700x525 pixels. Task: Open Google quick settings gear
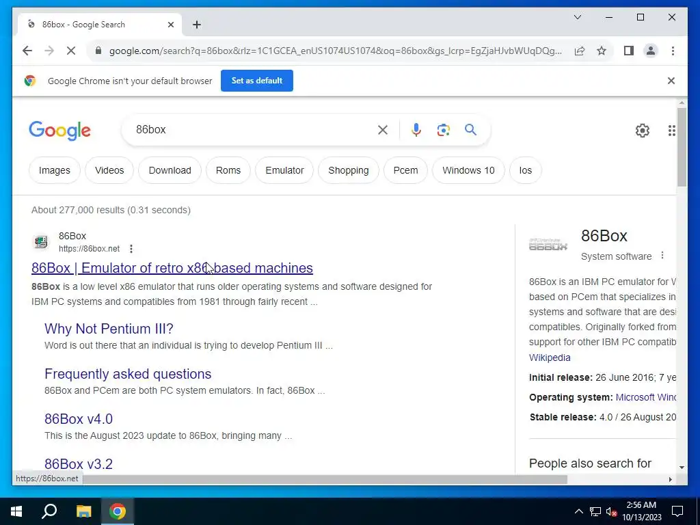(x=642, y=131)
